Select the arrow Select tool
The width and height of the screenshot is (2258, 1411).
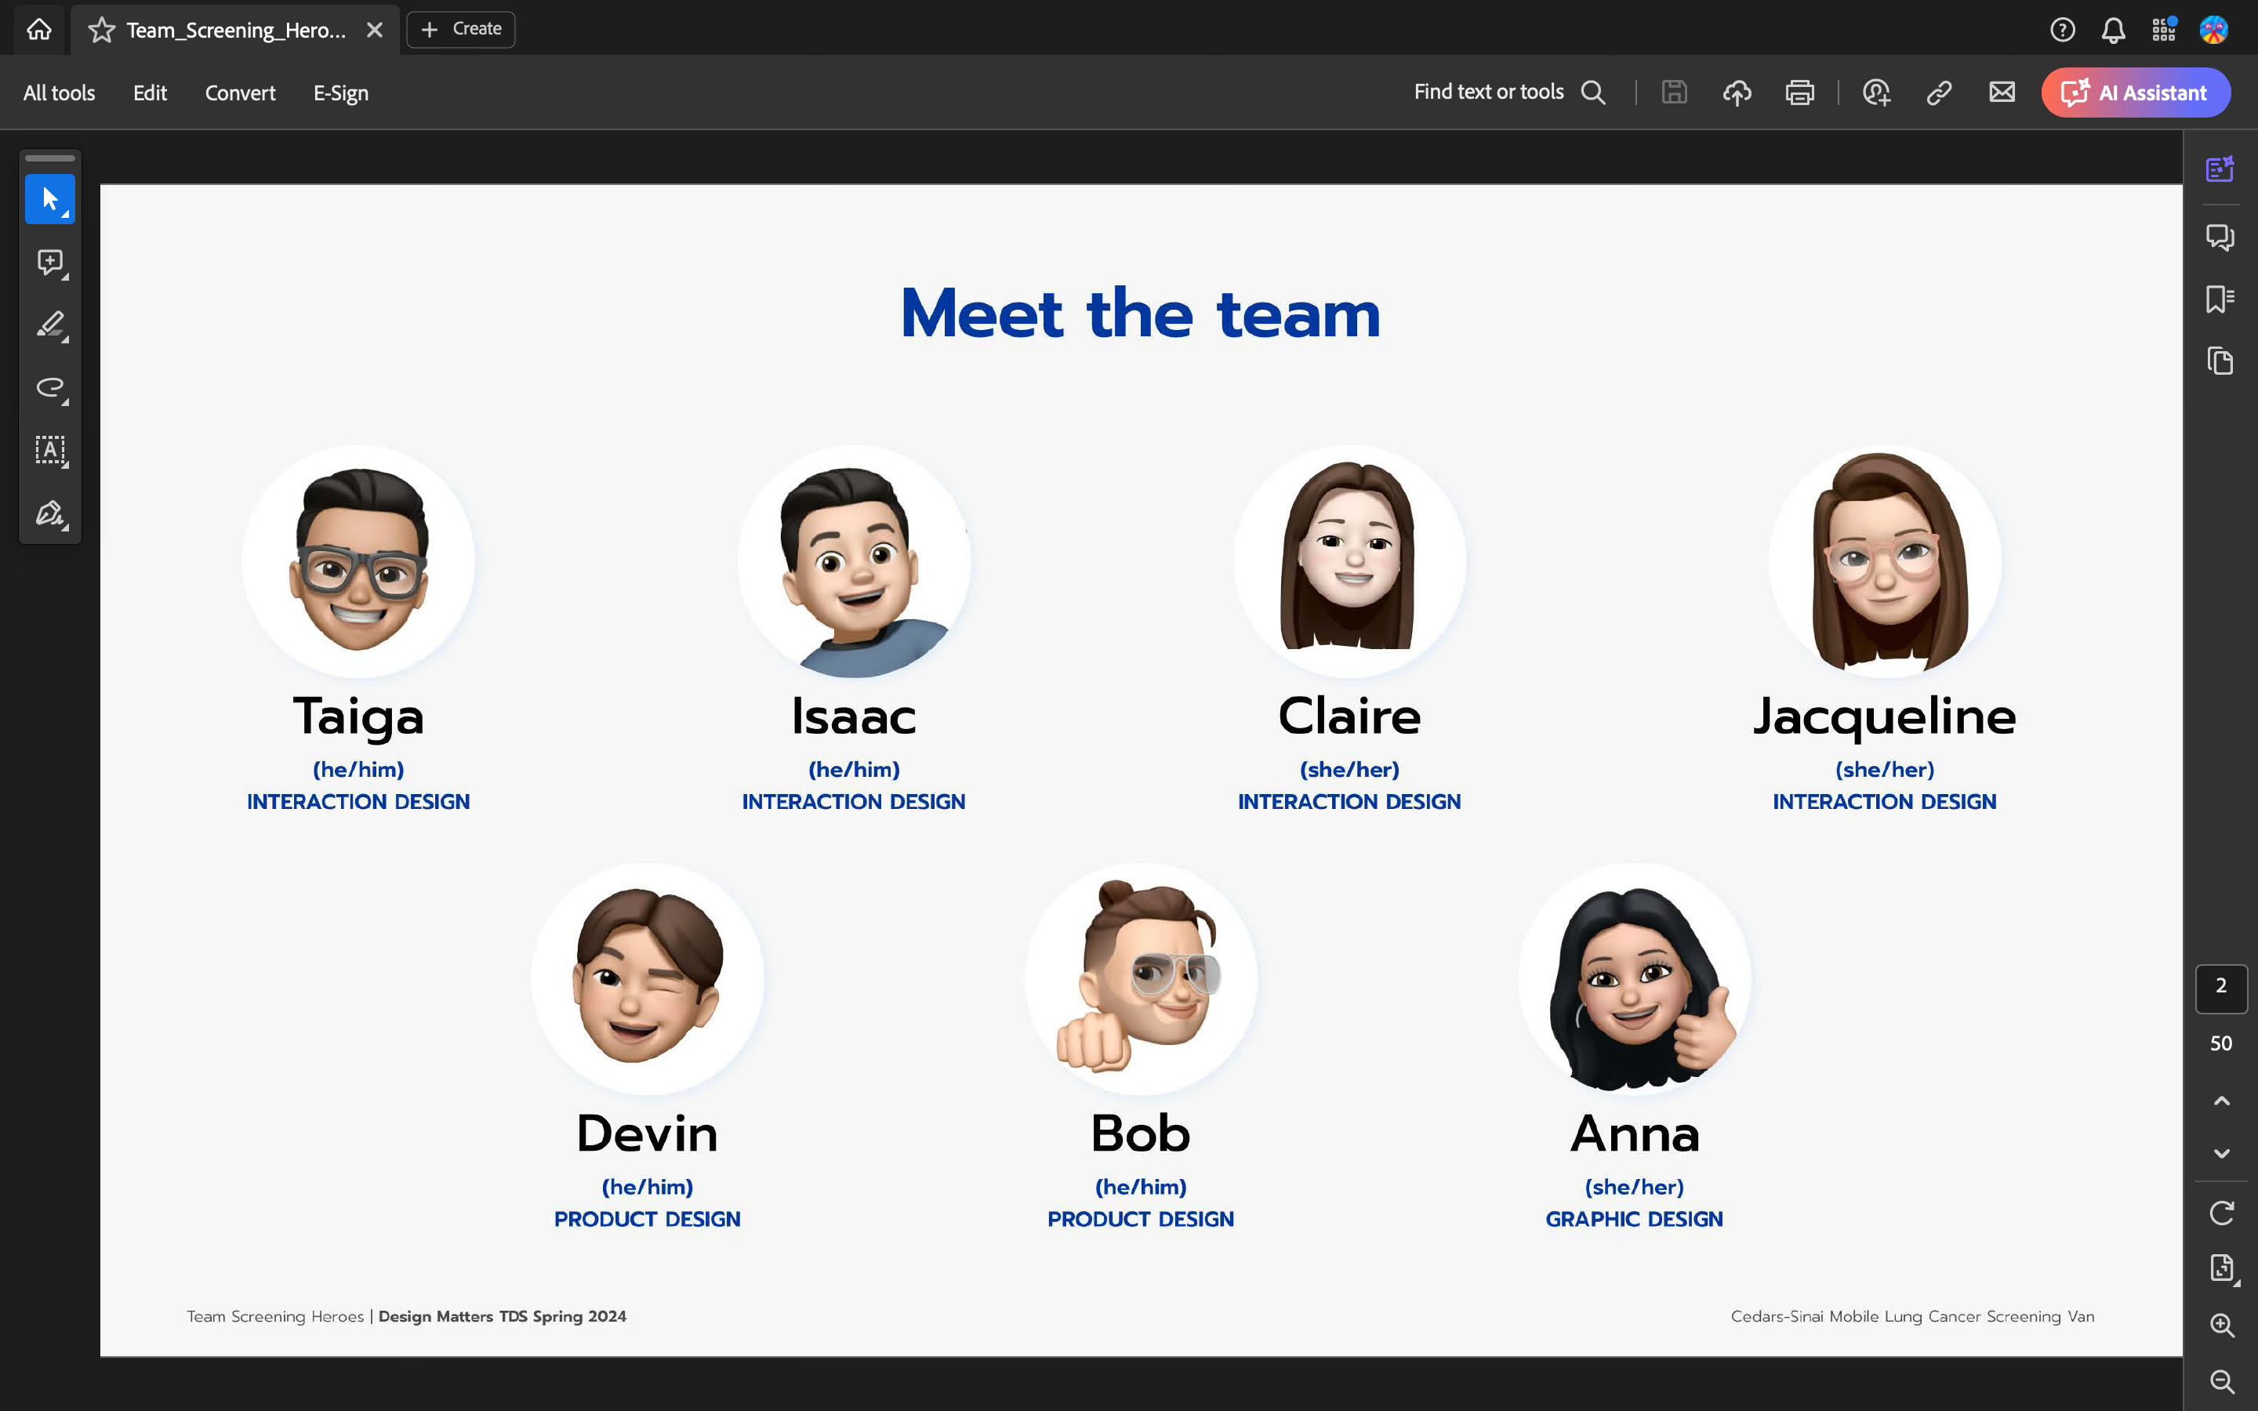49,199
